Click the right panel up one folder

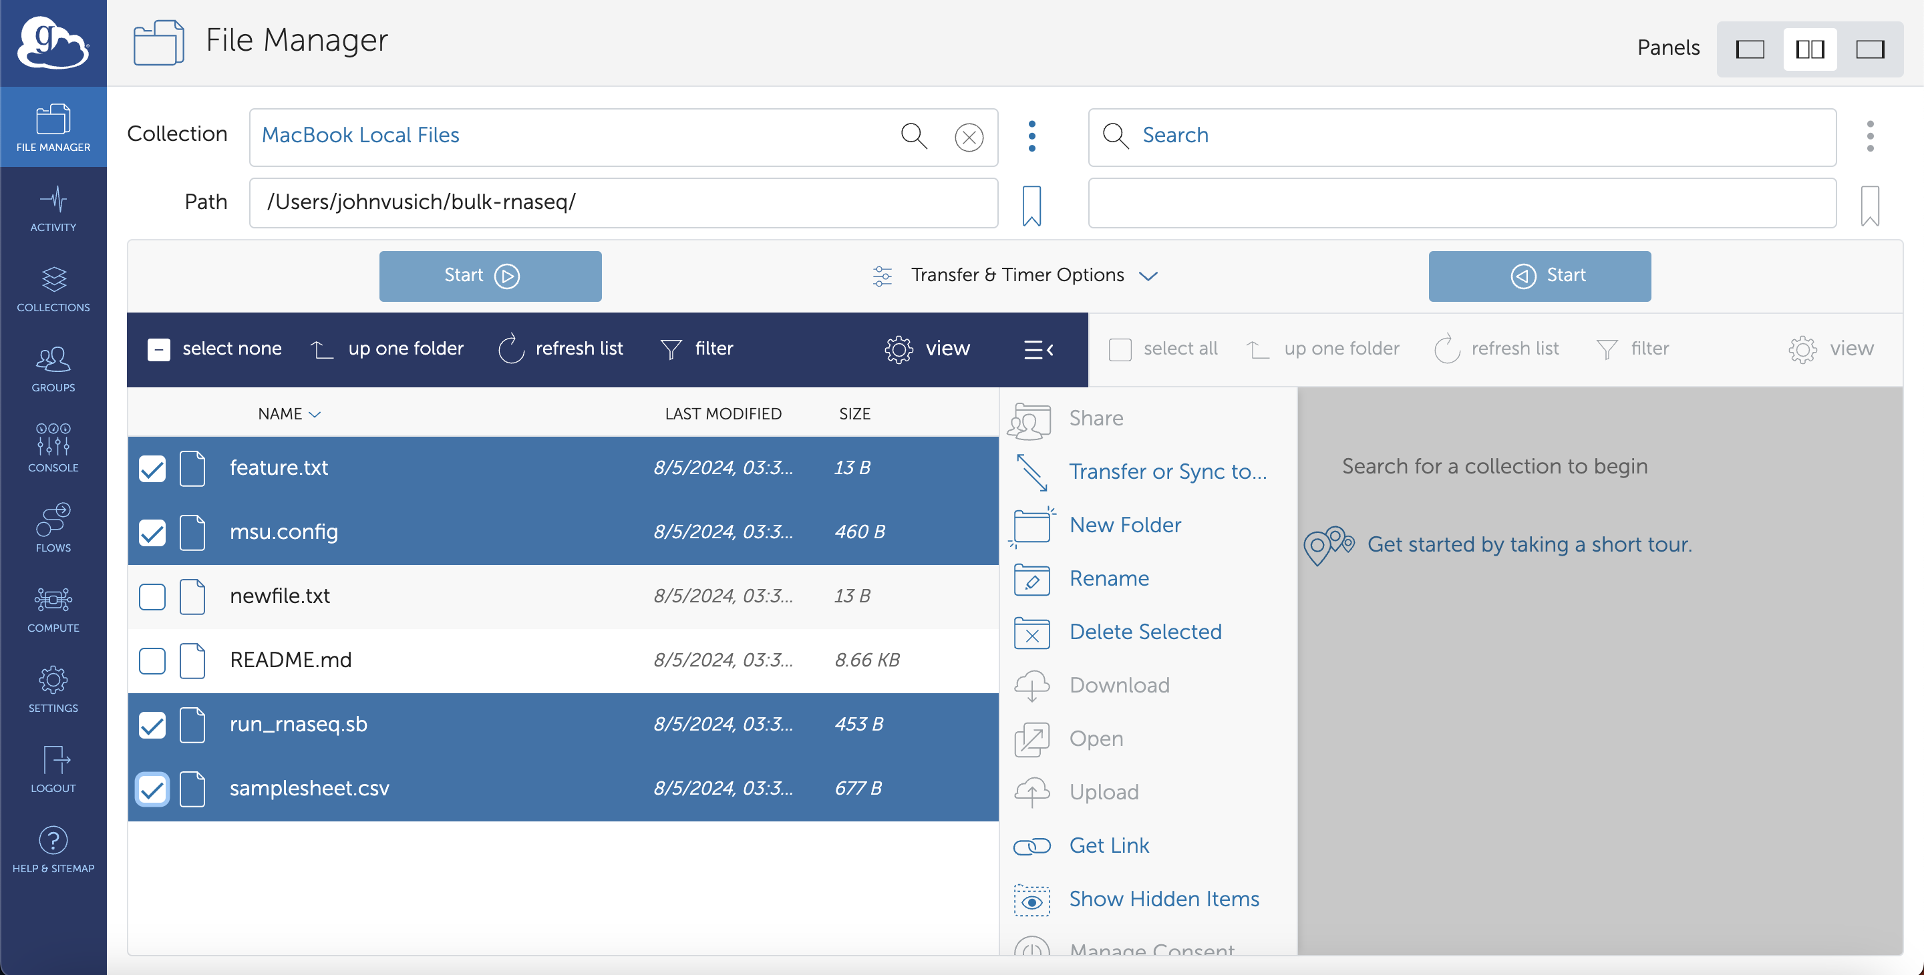[1323, 349]
